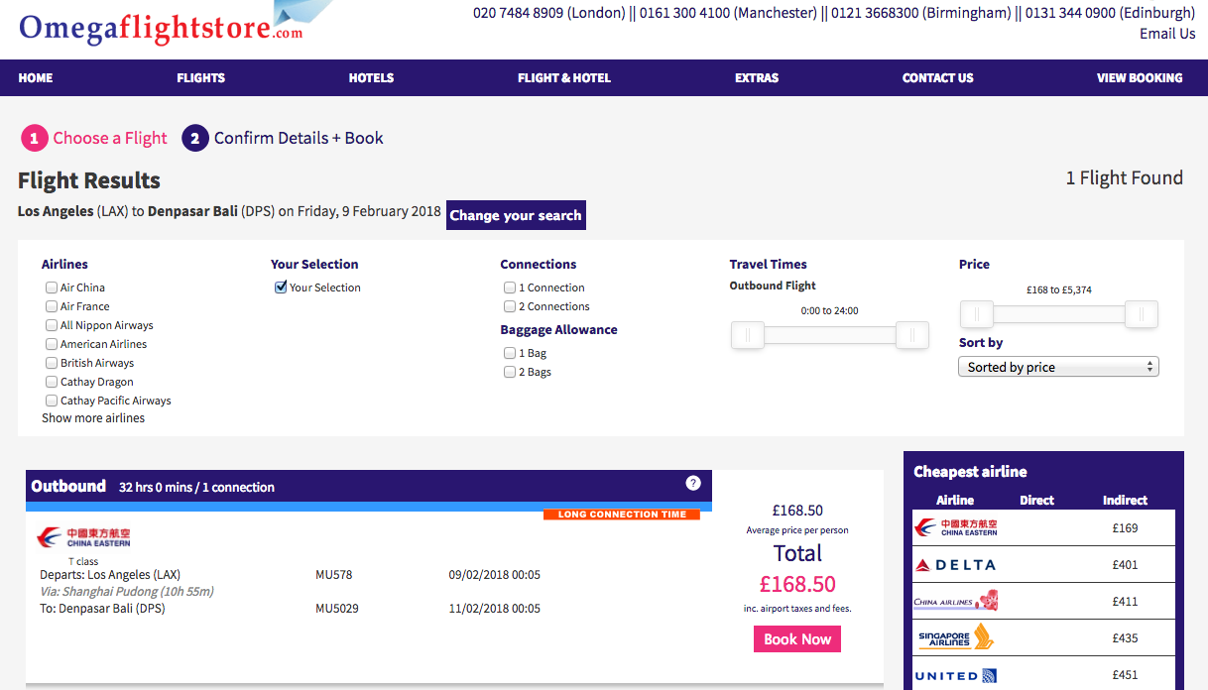
Task: Click China Eastern logo in Cheapest airline table
Action: (x=956, y=527)
